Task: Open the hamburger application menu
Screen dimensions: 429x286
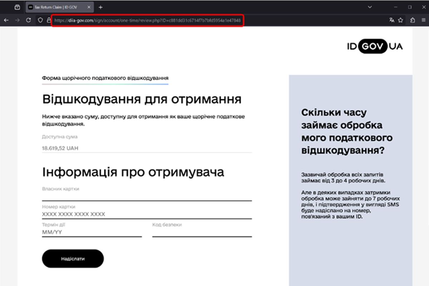Action: click(x=423, y=21)
